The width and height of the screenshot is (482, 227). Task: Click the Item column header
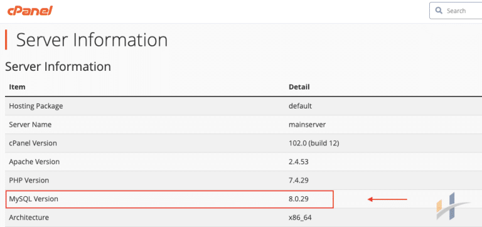(17, 87)
